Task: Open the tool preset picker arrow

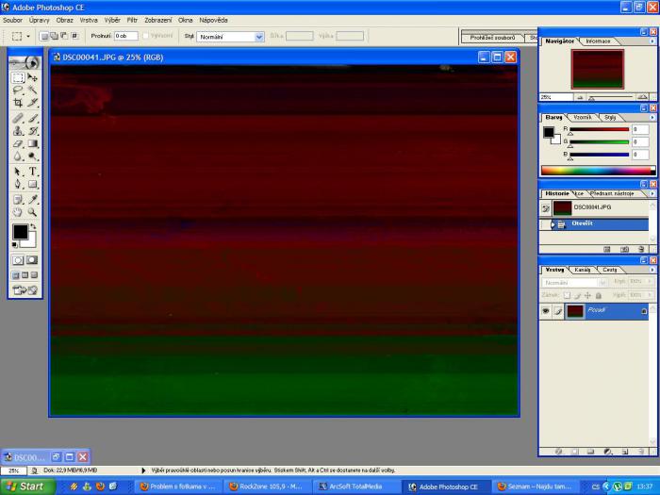Action: pyautogui.click(x=29, y=37)
